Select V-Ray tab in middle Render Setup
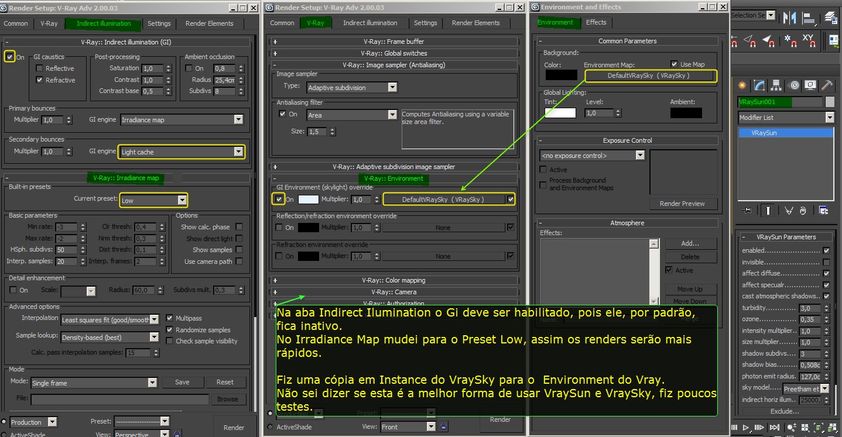 pyautogui.click(x=315, y=23)
